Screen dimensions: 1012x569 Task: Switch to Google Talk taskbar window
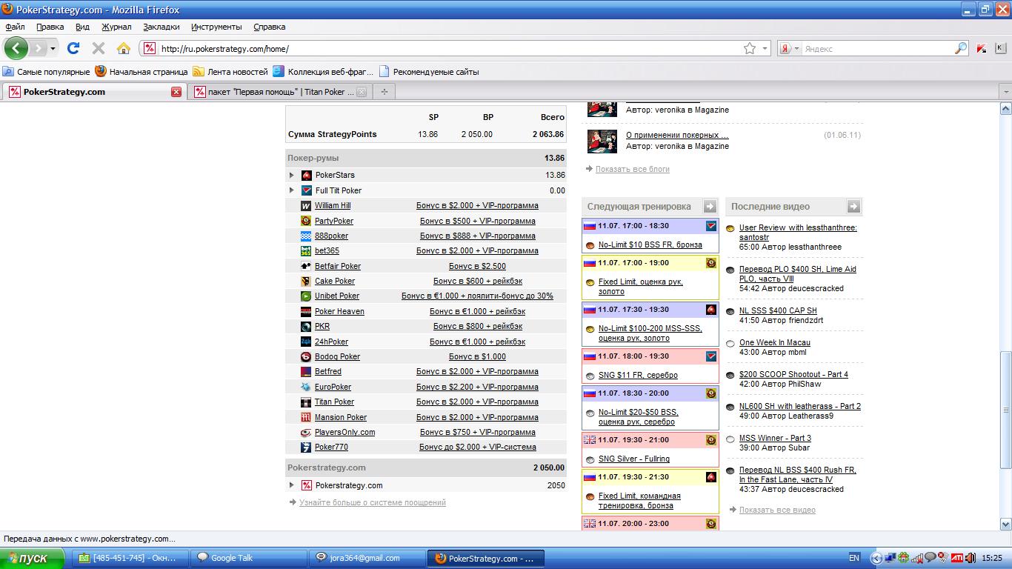tap(247, 558)
